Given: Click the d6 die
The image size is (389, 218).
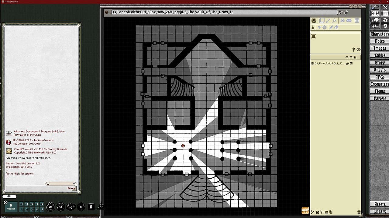Looking at the screenshot, I should coord(91,207).
